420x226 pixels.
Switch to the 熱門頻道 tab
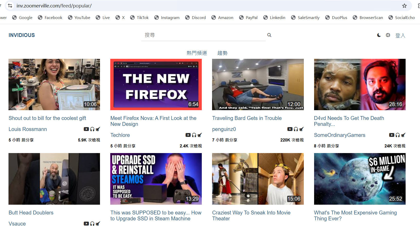click(197, 53)
